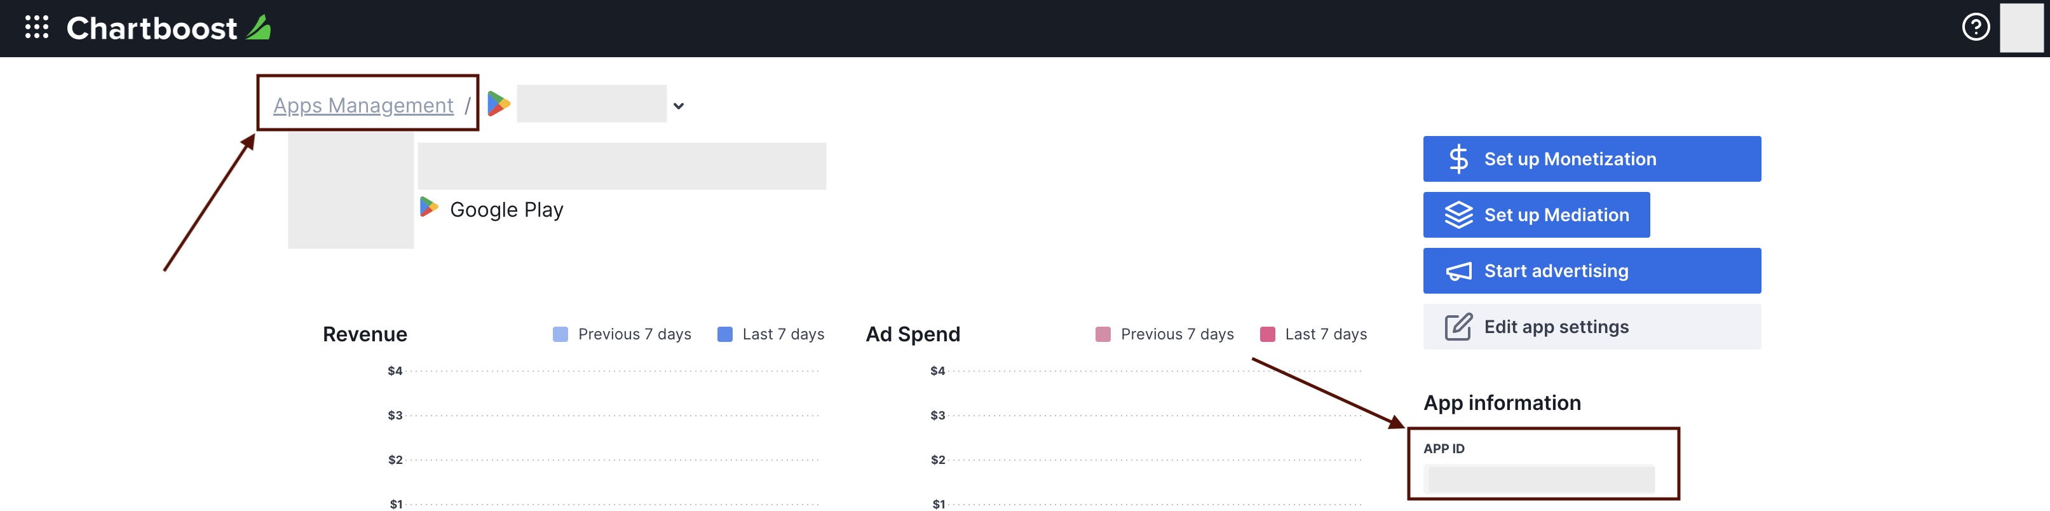Open the help question mark icon
Image resolution: width=2050 pixels, height=511 pixels.
point(1975,28)
